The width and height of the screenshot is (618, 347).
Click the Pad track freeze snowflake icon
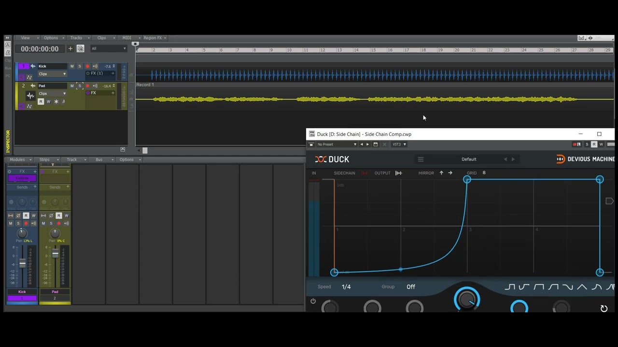click(56, 102)
